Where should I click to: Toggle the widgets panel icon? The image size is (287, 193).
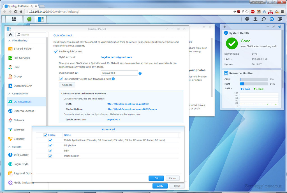[280, 19]
